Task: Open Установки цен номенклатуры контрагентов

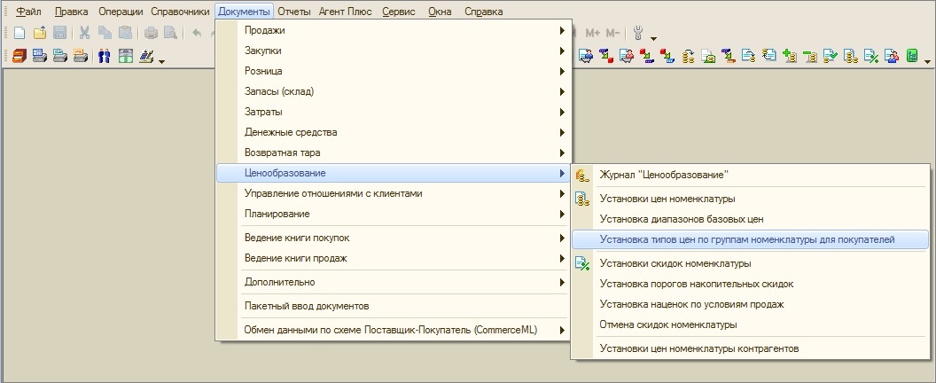Action: pyautogui.click(x=698, y=348)
